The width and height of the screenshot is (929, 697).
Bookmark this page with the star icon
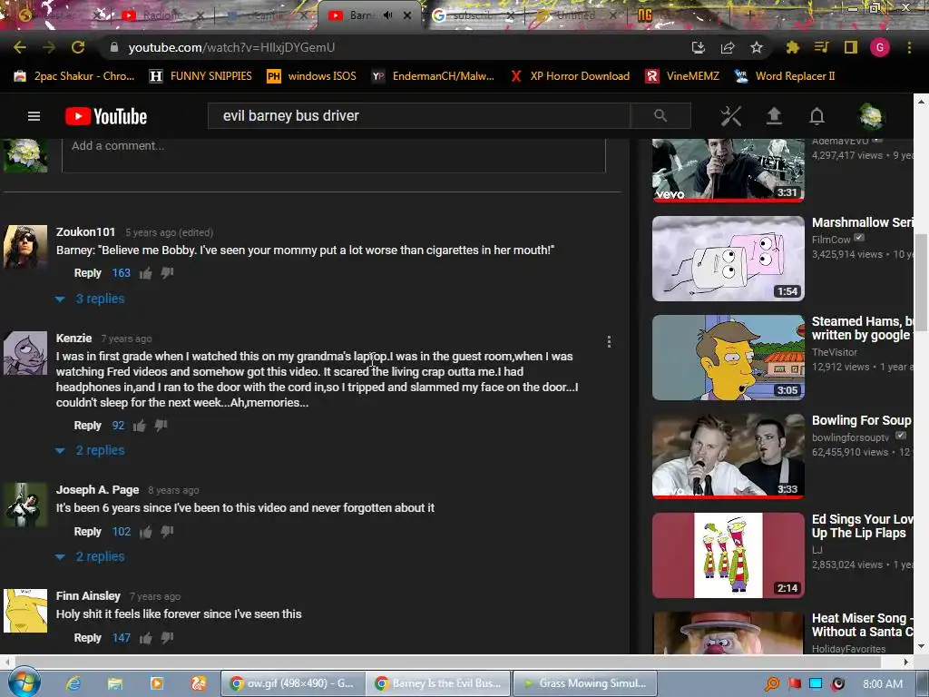point(757,47)
